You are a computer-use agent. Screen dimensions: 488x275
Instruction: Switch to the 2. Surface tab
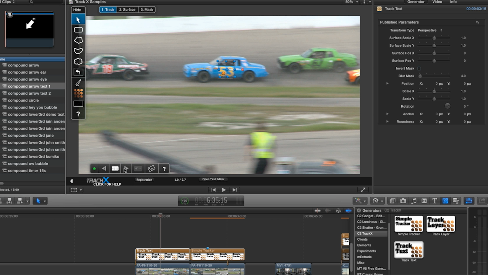pyautogui.click(x=127, y=10)
